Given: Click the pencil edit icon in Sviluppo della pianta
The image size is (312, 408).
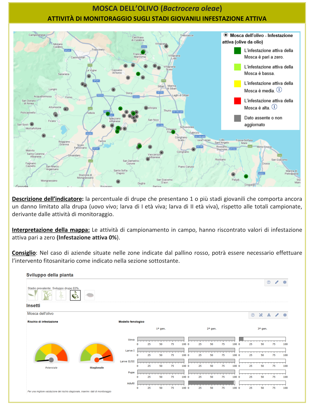Looking at the screenshot, I should point(277,282).
